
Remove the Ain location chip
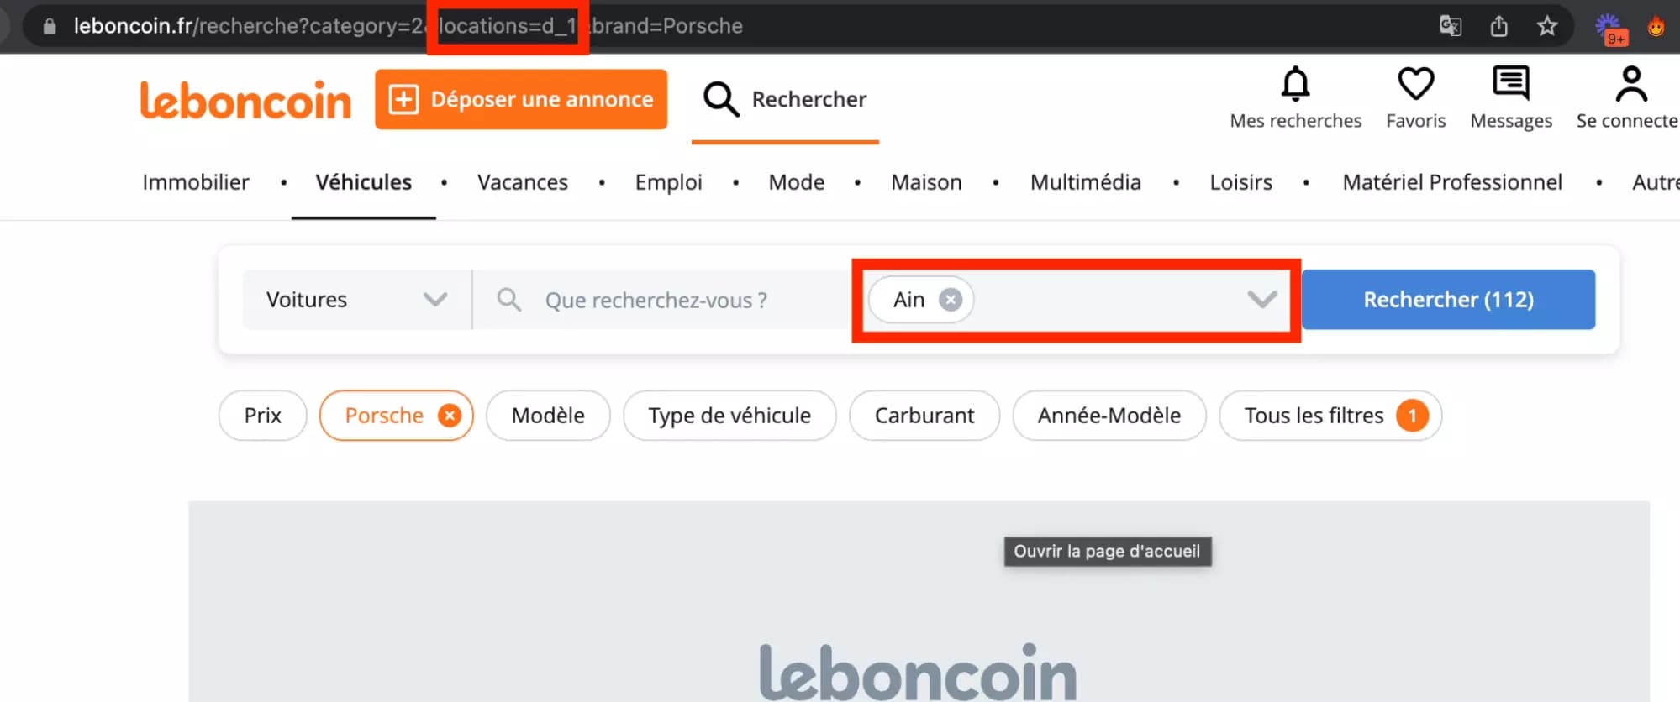click(950, 299)
